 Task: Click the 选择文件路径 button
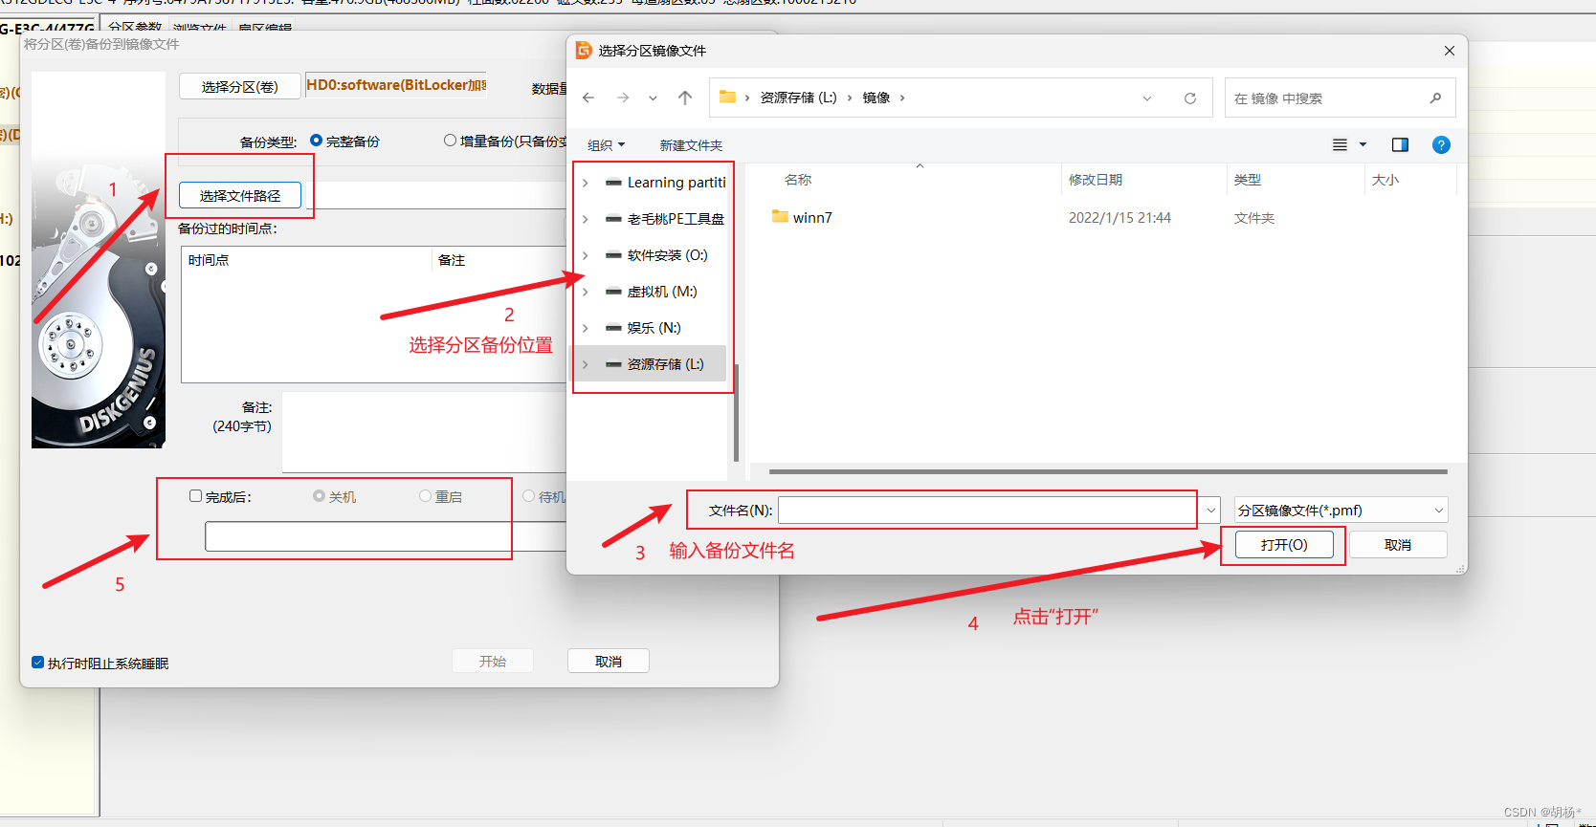click(240, 195)
